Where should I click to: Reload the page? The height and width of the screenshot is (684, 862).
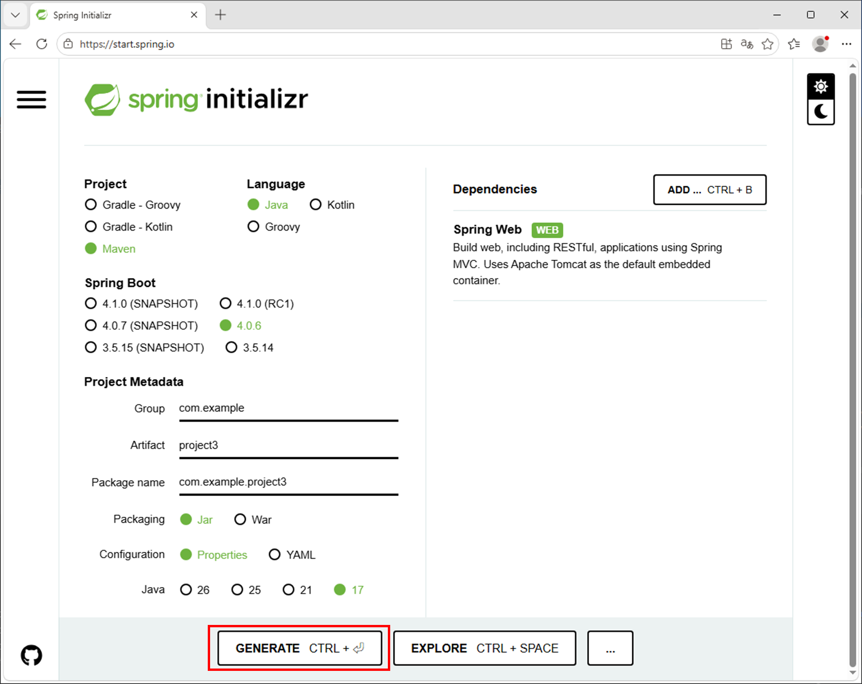point(42,44)
